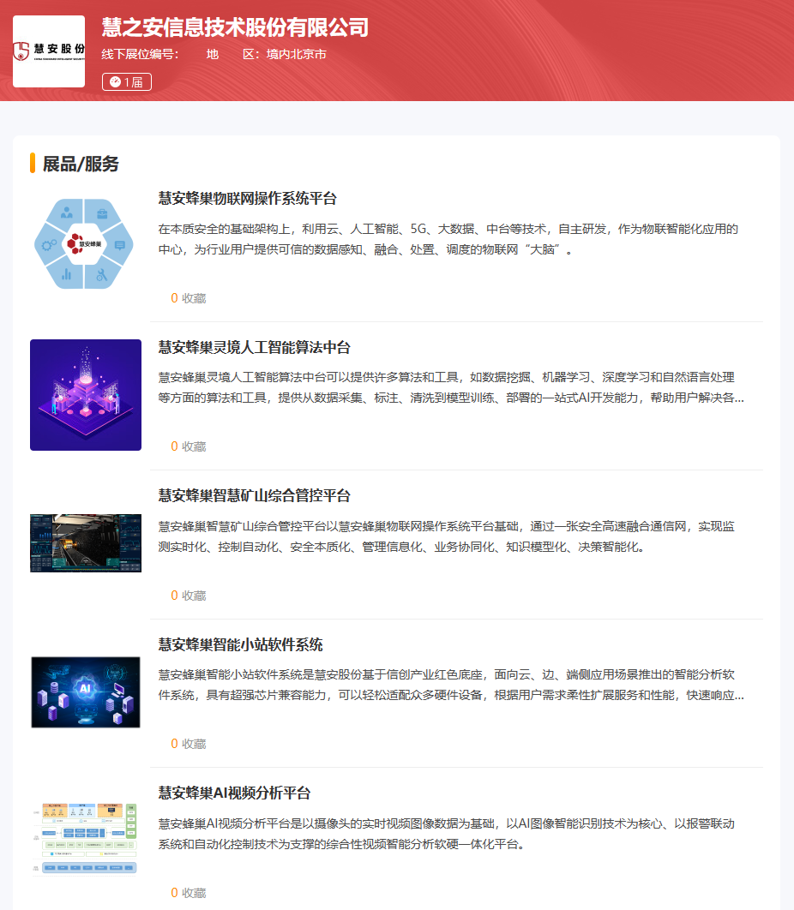794x910 pixels.
Task: Click the clock icon in the 1届 badge
Action: (115, 82)
